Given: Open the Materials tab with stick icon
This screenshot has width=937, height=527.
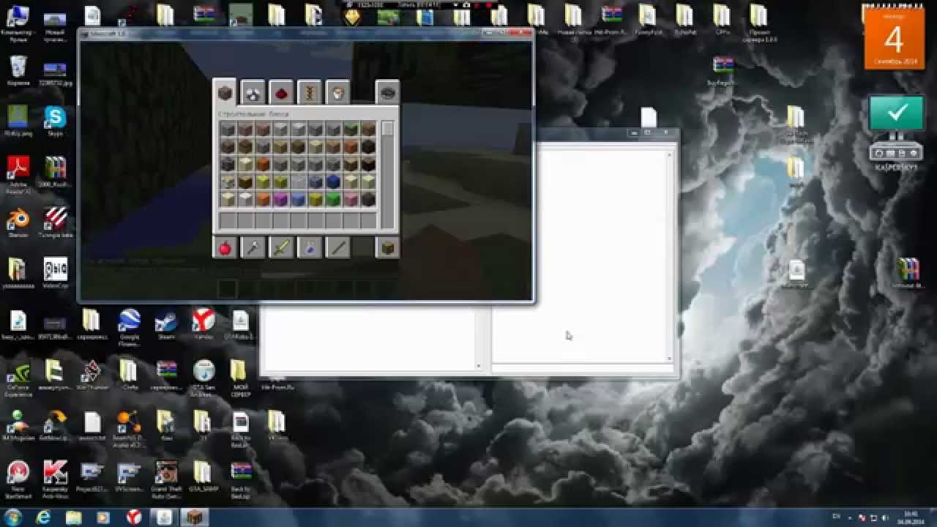Looking at the screenshot, I should (x=337, y=248).
